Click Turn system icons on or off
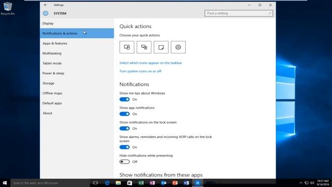This screenshot has height=187, width=332. pos(141,71)
